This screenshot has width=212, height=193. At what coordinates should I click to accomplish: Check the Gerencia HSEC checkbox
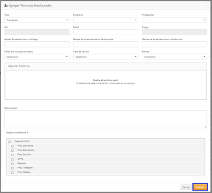pos(9,141)
